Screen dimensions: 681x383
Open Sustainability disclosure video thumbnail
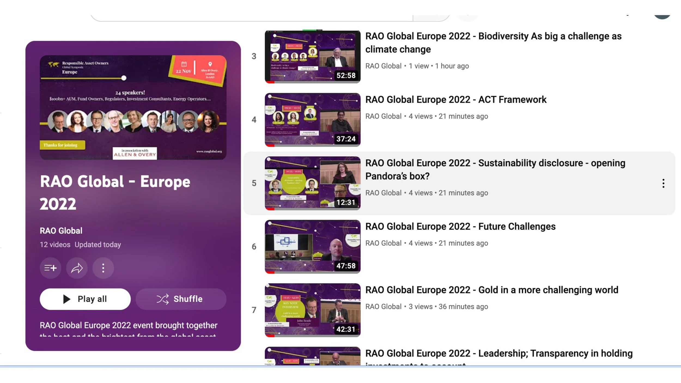pyautogui.click(x=312, y=183)
